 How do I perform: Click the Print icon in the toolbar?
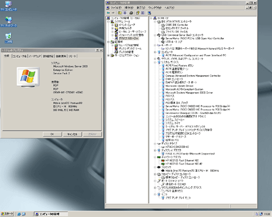(131, 13)
